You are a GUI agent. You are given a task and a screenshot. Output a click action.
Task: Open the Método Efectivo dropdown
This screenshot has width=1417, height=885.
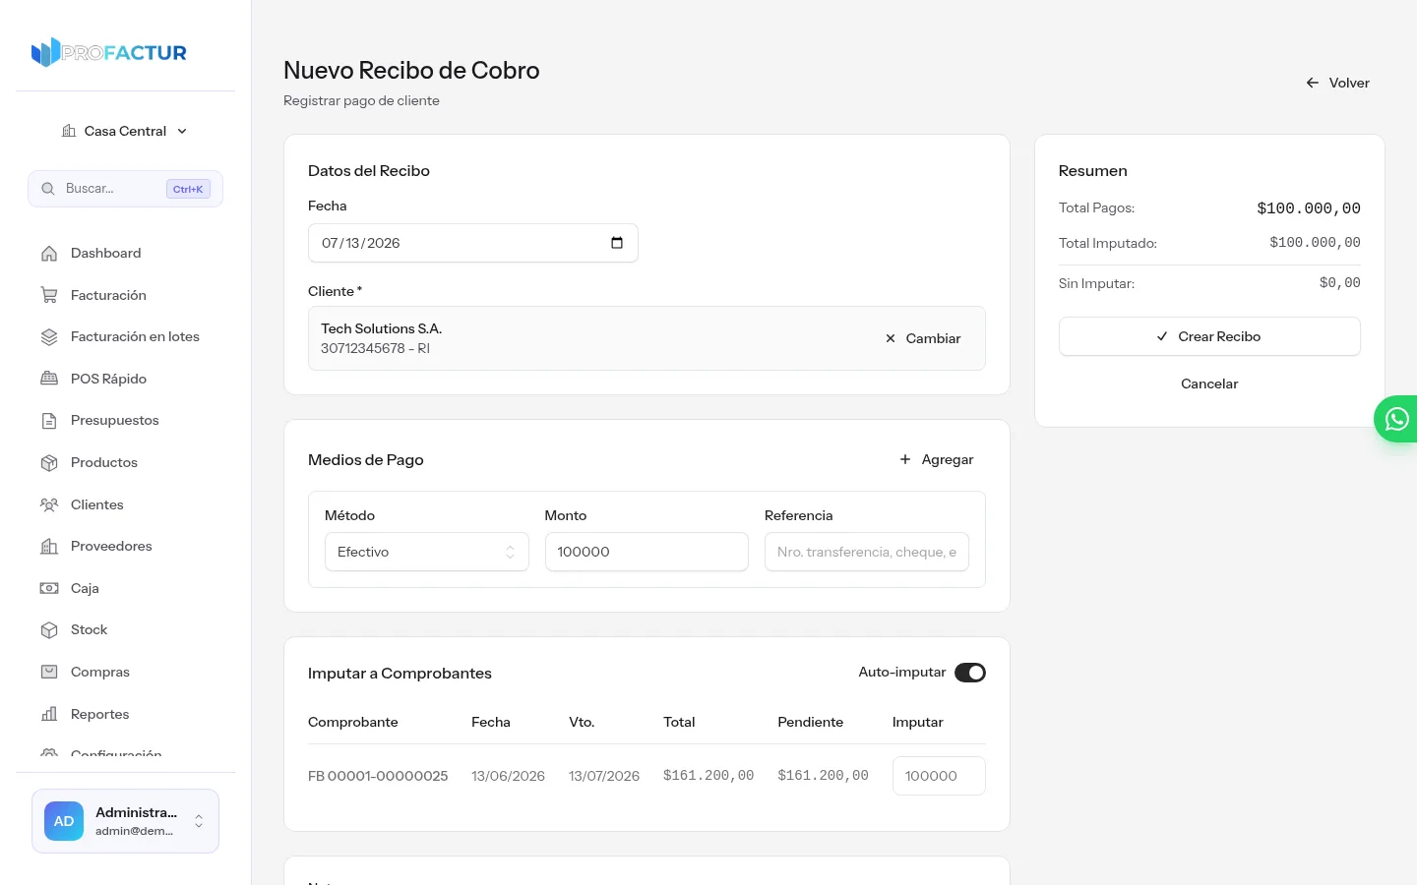click(x=426, y=552)
